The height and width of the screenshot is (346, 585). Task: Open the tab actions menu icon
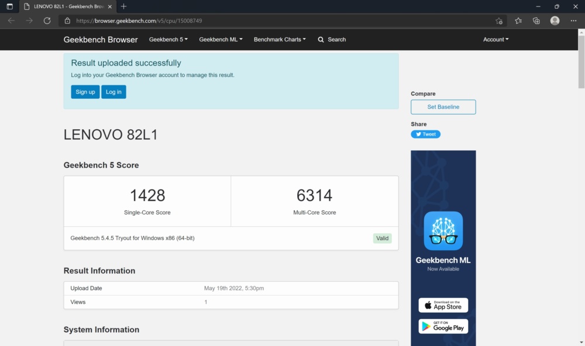pyautogui.click(x=10, y=6)
